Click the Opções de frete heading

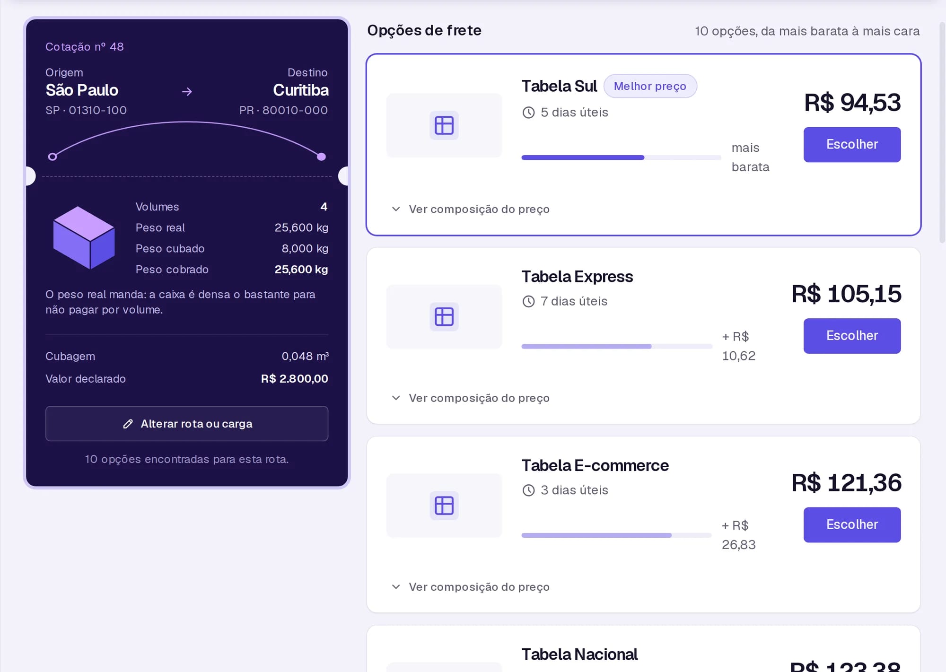(424, 31)
